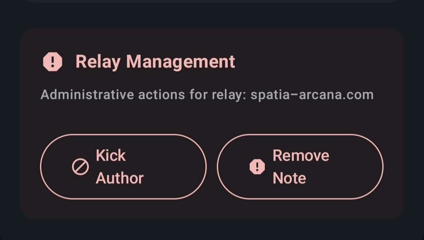The width and height of the screenshot is (424, 240).
Task: Click the word 'Author' in the left button
Action: [120, 178]
